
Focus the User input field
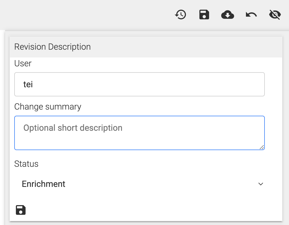click(139, 84)
